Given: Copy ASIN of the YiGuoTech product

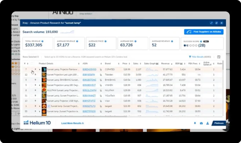Looking at the screenshot, I should click(101, 96).
